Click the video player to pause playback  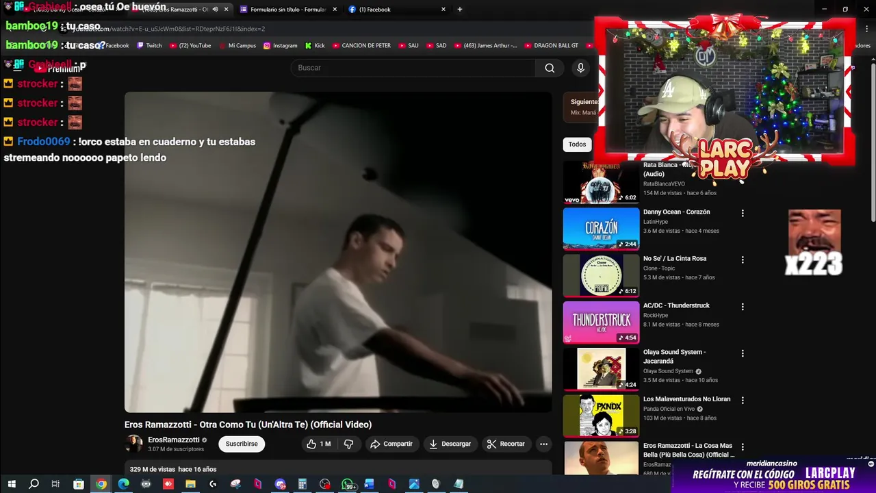pyautogui.click(x=338, y=252)
